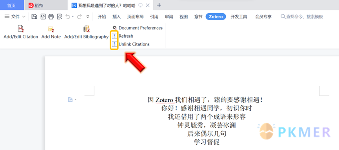Image resolution: width=339 pixels, height=150 pixels.
Task: Switch to the 稻壳 tab
Action: [46, 5]
